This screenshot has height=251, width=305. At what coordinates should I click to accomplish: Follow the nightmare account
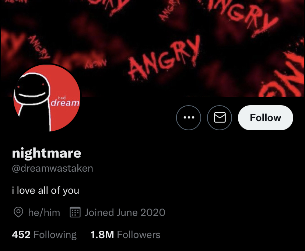point(266,118)
